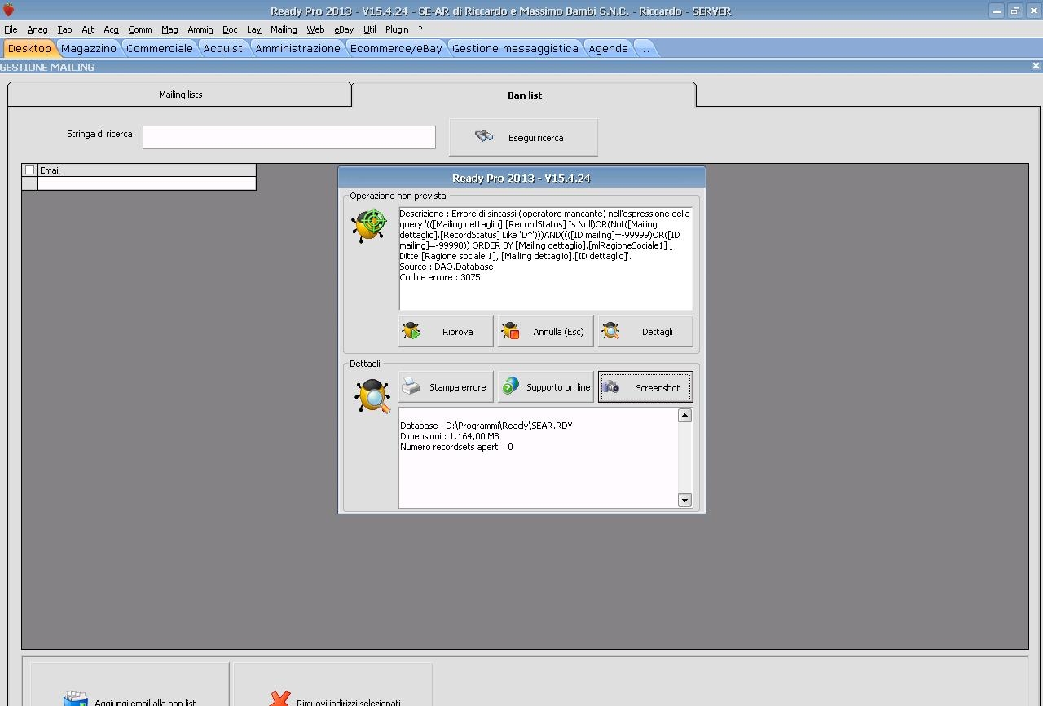
Task: Click the Dettagli magnifier bug icon
Action: coord(610,332)
